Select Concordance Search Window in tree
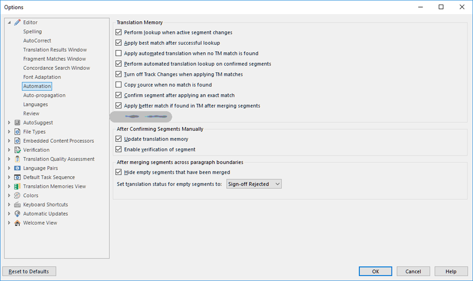This screenshot has width=473, height=281. click(56, 68)
